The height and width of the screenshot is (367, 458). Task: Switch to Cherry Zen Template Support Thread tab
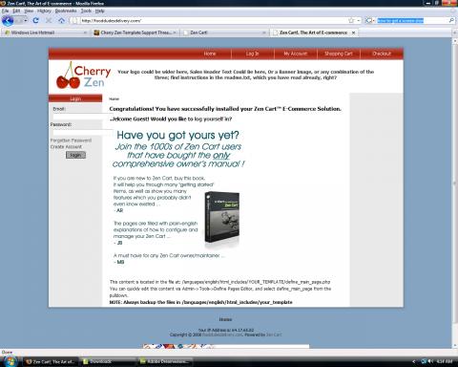tap(135, 32)
